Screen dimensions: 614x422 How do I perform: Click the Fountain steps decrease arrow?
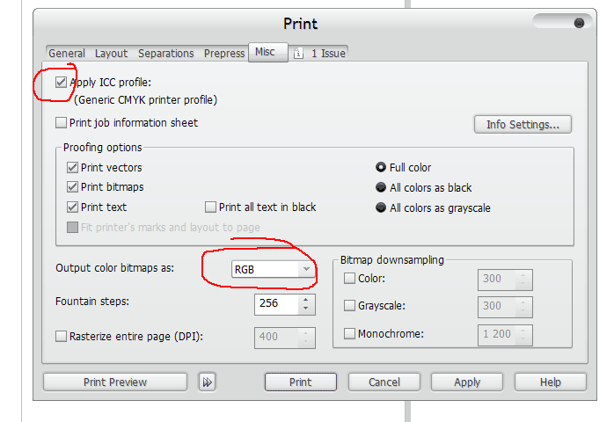tap(306, 309)
